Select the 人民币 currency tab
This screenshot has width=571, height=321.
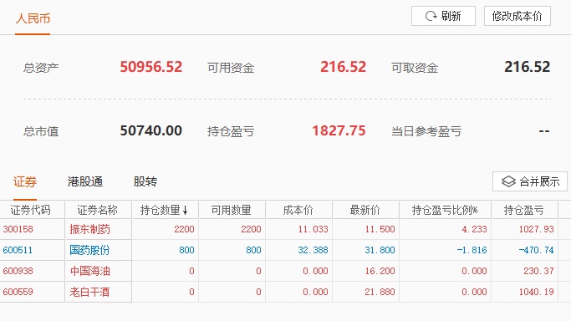(x=33, y=18)
